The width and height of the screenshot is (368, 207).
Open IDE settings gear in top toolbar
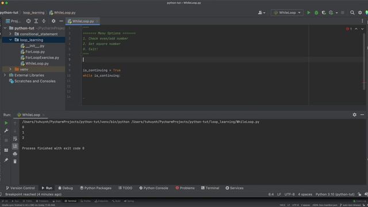(x=360, y=13)
